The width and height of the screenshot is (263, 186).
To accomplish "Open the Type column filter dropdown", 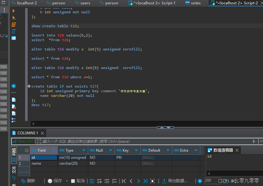I will (x=84, y=150).
